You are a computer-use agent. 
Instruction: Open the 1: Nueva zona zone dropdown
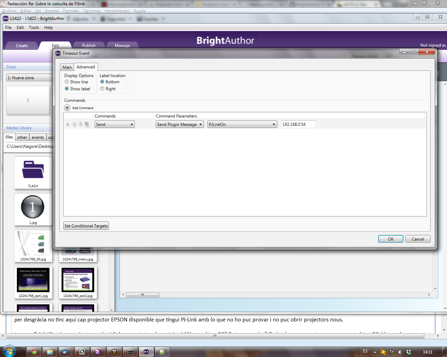[x=29, y=78]
